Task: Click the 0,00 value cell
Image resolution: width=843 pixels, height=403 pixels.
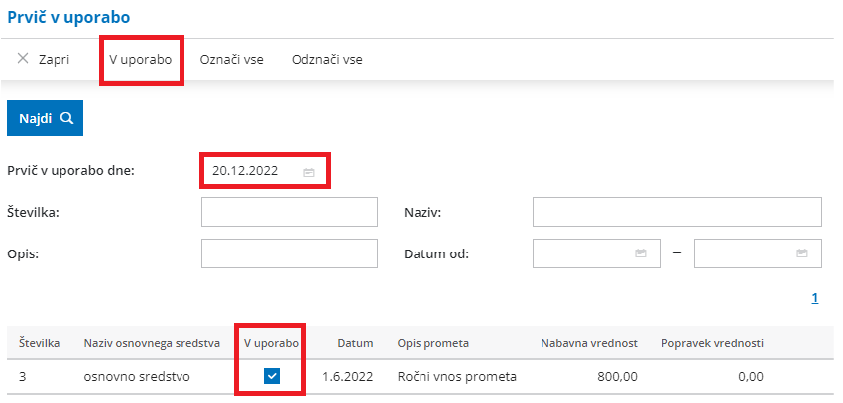Action: 751,377
